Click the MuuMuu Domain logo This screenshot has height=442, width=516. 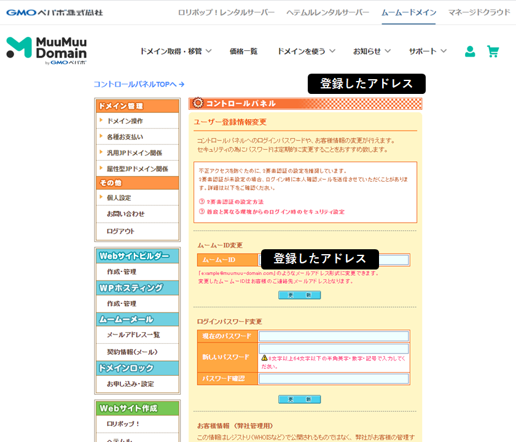pos(47,50)
